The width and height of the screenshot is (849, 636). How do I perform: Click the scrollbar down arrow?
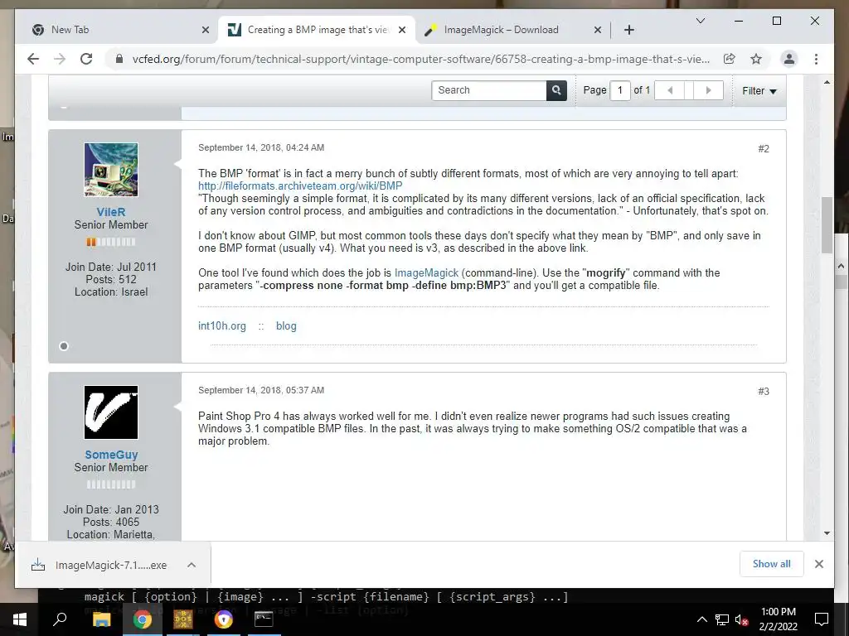pos(827,533)
